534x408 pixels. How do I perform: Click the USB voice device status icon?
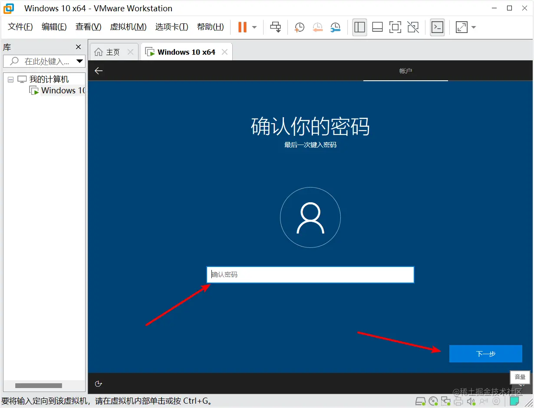pos(484,401)
